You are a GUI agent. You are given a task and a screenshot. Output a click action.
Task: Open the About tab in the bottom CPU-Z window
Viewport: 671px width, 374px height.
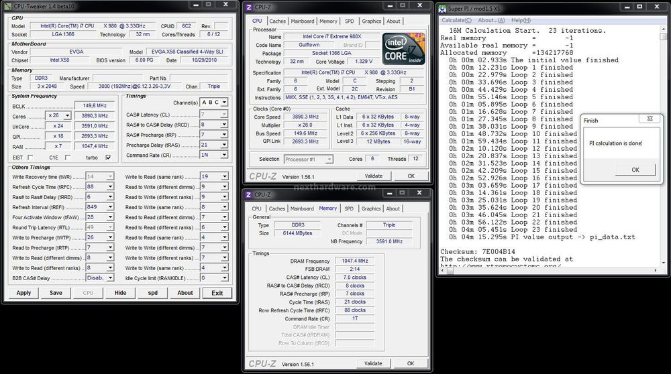[x=393, y=208]
